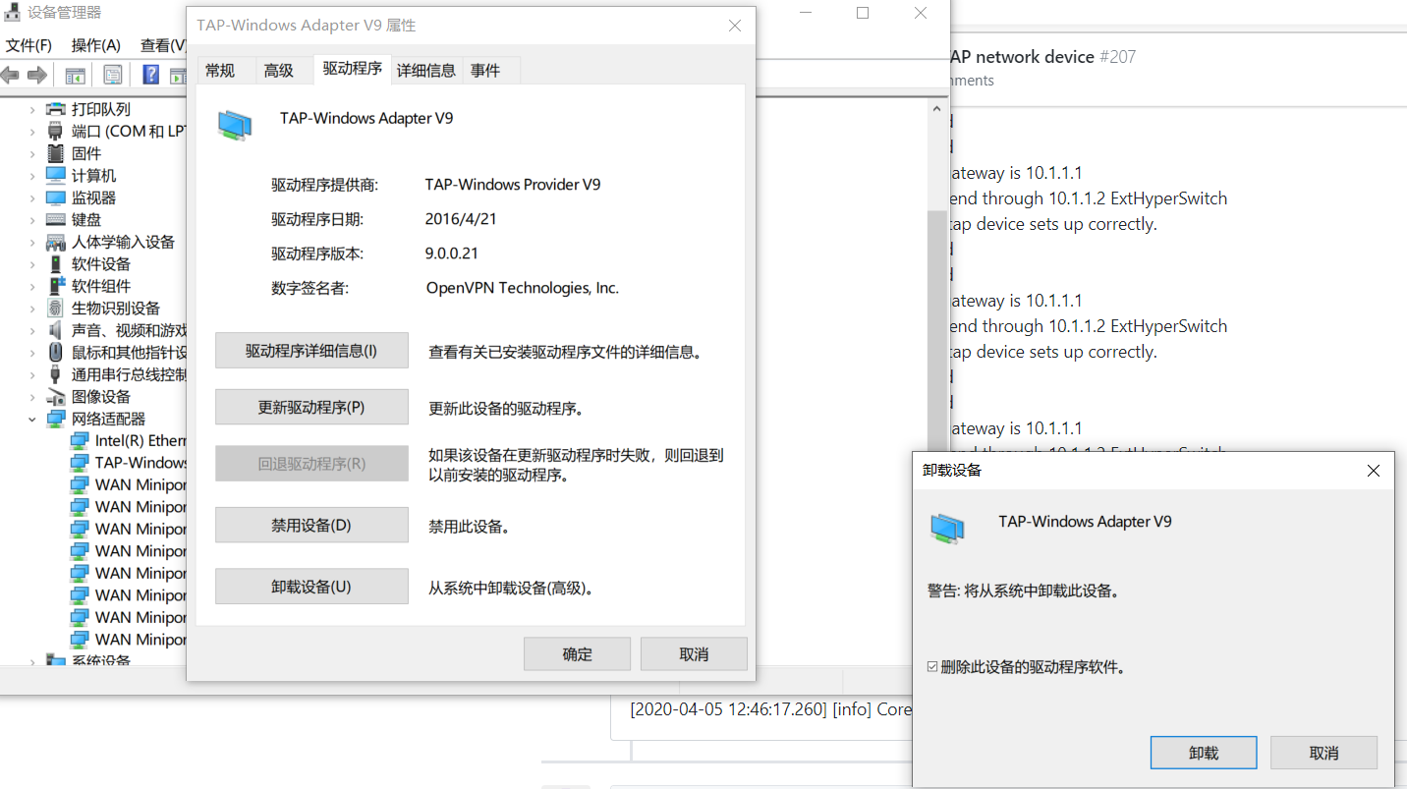Switch to the 详细信息 tab
The width and height of the screenshot is (1407, 789).
click(426, 70)
